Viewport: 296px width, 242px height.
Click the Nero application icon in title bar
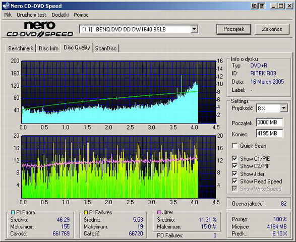6,6
